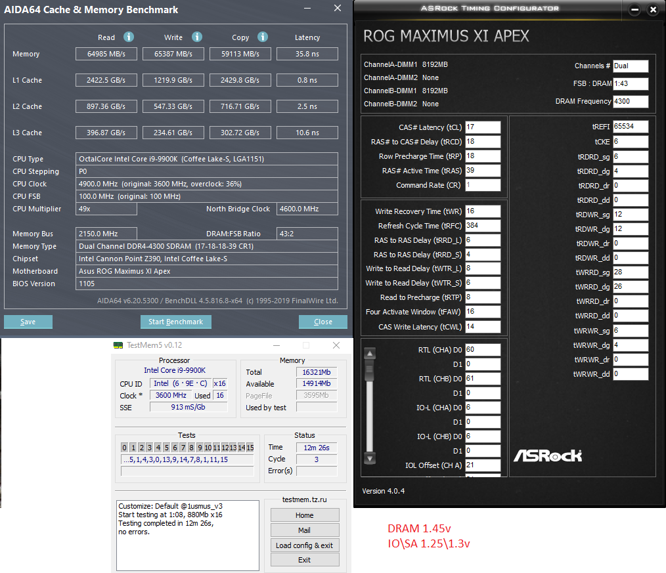The height and width of the screenshot is (573, 666).
Task: Click Mail button in TestMem5
Action: [x=305, y=530]
